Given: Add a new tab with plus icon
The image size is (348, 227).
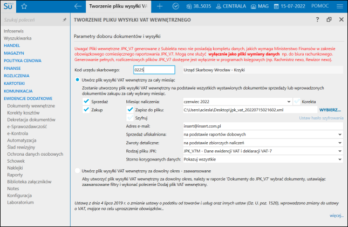Looking at the screenshot, I should [x=160, y=6].
